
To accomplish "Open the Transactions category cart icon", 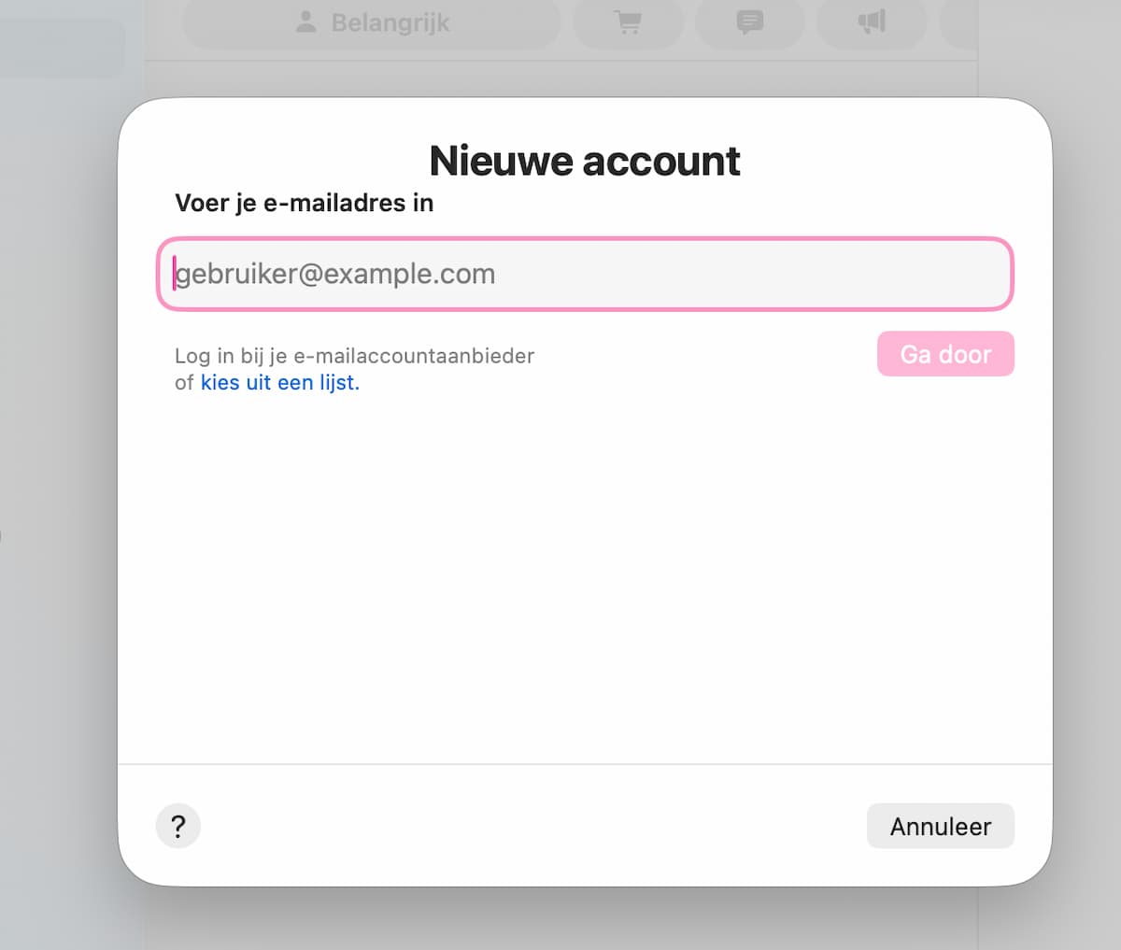I will [x=628, y=22].
